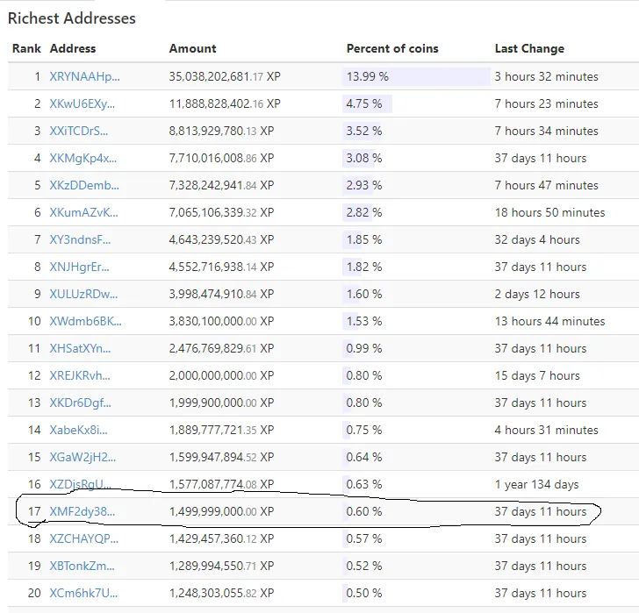Select amount 8,813,929,780.13 XP
639x613 pixels.
222,131
